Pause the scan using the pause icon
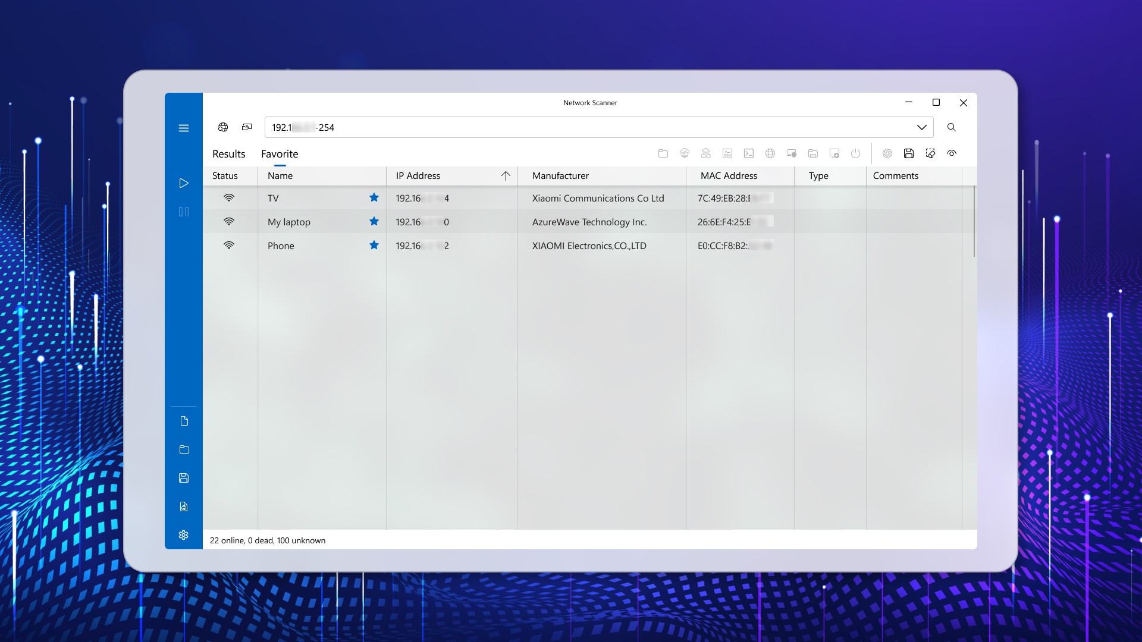Image resolution: width=1142 pixels, height=642 pixels. [x=184, y=212]
